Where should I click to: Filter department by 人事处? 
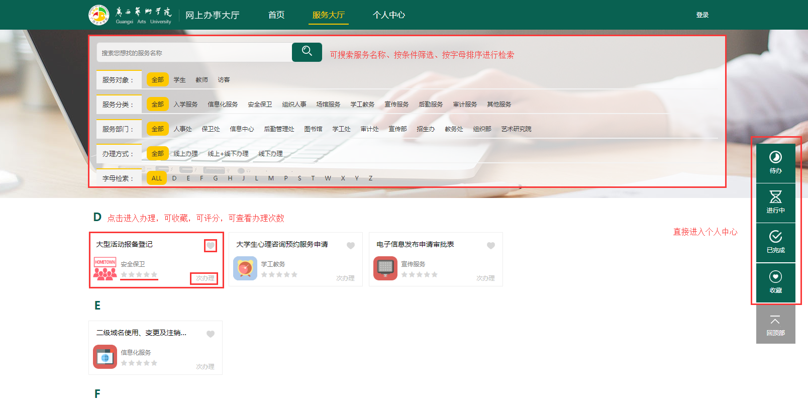point(183,129)
